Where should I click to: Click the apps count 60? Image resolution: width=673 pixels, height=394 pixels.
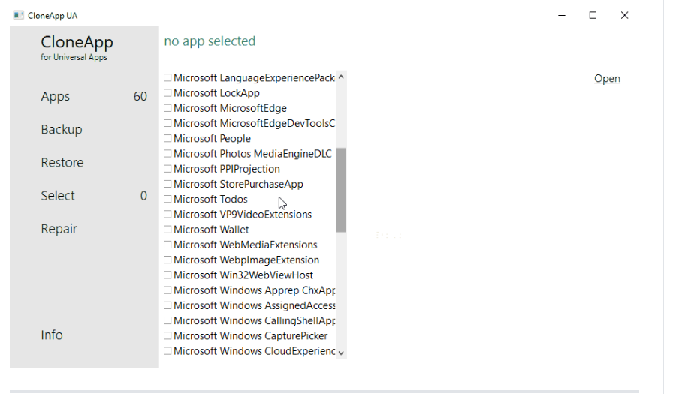coord(140,97)
